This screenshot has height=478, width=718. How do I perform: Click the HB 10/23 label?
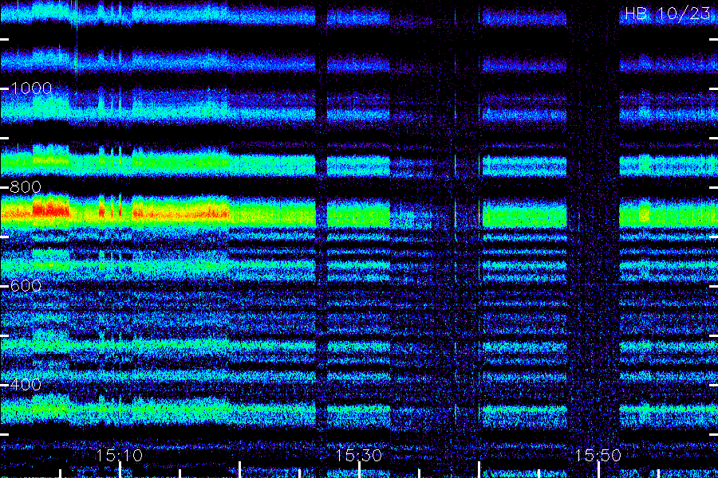[668, 14]
